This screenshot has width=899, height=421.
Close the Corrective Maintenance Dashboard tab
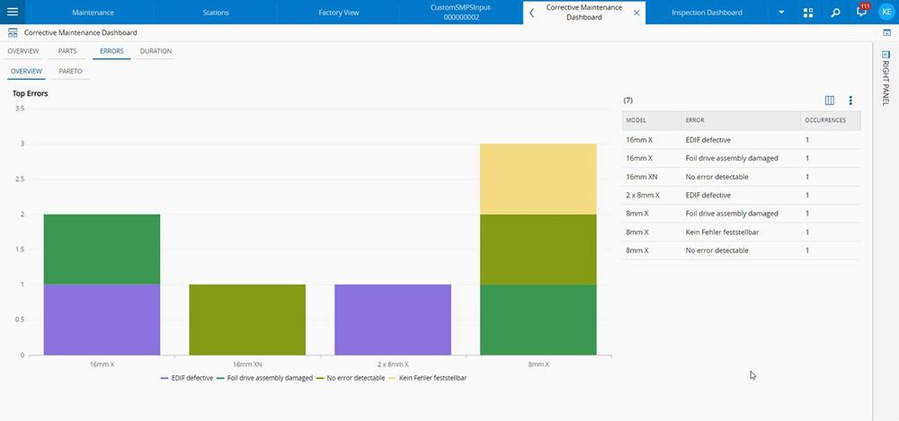pos(637,13)
